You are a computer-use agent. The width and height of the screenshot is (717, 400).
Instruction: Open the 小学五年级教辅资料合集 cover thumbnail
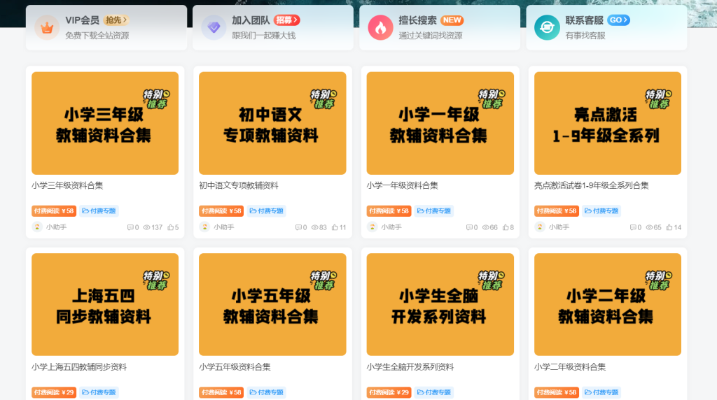click(x=272, y=304)
